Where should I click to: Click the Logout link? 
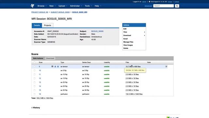177,2
